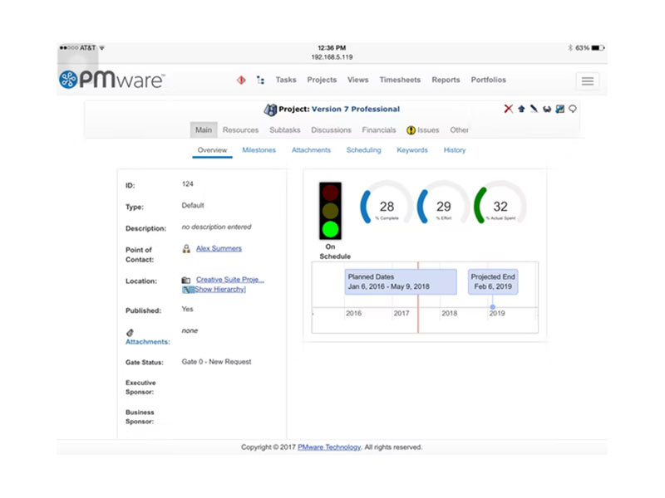Follow the PMware Technology copyright link
The width and height of the screenshot is (665, 498).
pyautogui.click(x=328, y=447)
